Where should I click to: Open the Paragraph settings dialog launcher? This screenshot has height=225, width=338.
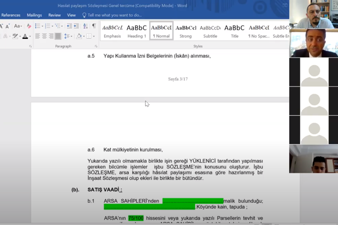96,46
